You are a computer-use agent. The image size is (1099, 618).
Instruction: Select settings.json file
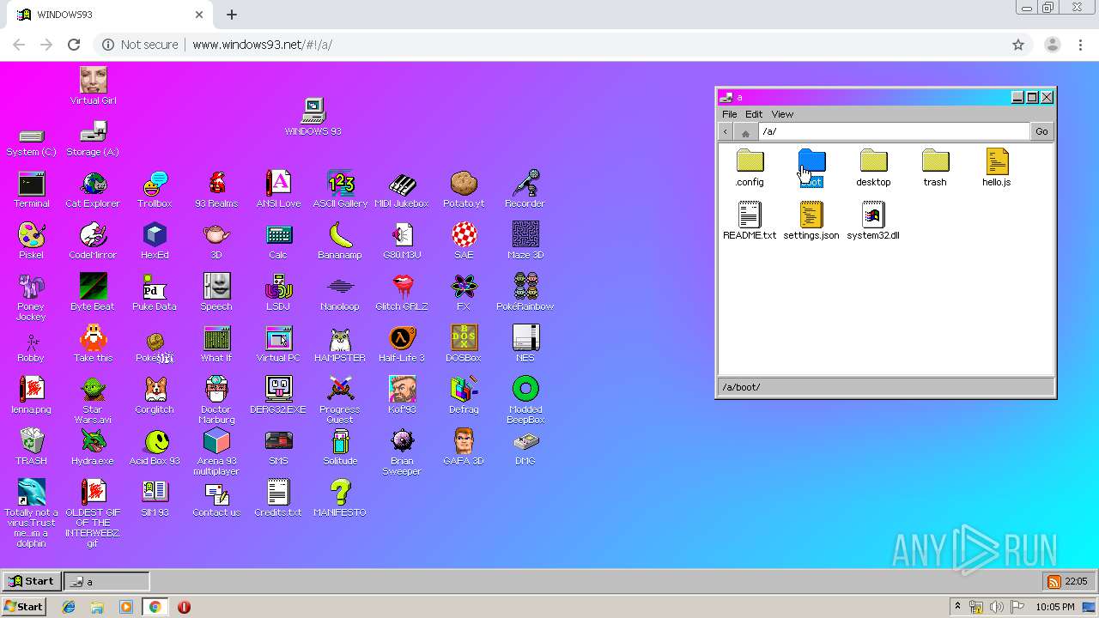click(x=811, y=221)
